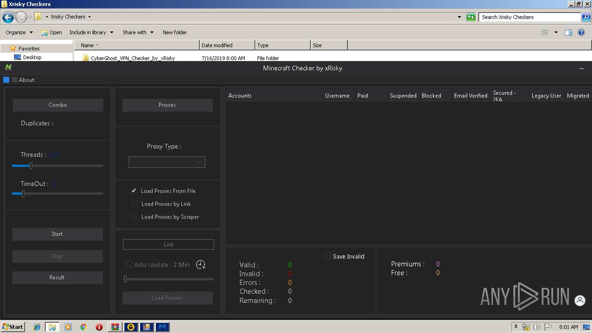Sort by the Name column header

tap(136, 45)
